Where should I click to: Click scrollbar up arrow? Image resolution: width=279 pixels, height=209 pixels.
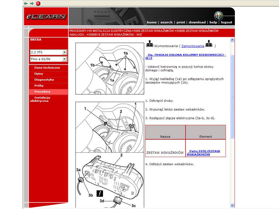click(232, 40)
